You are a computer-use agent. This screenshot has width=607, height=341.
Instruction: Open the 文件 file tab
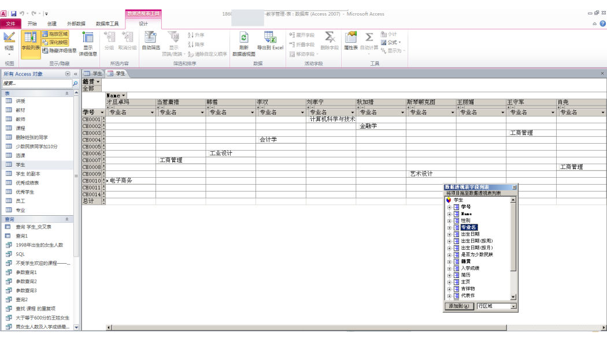point(10,24)
